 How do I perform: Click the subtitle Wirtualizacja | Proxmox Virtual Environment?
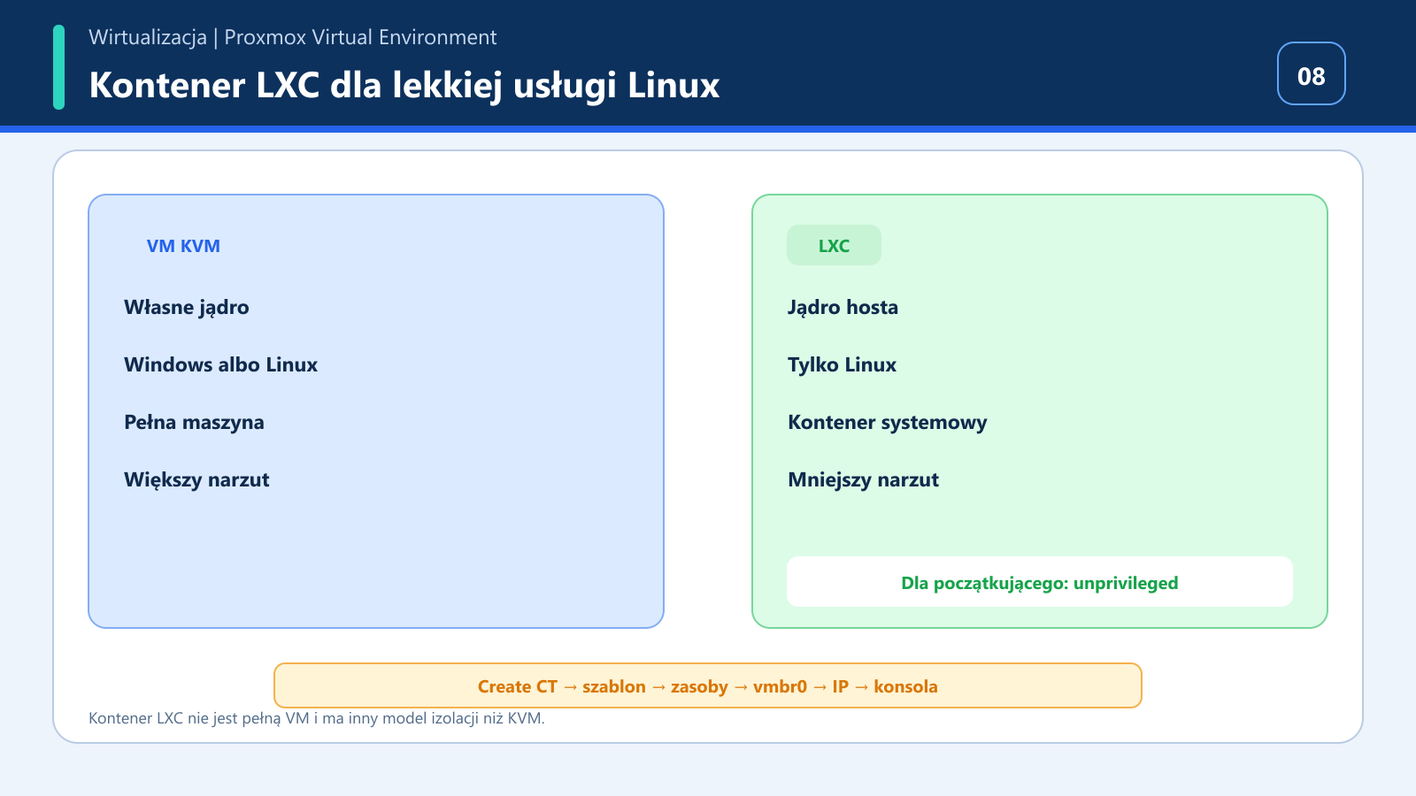[x=293, y=37]
